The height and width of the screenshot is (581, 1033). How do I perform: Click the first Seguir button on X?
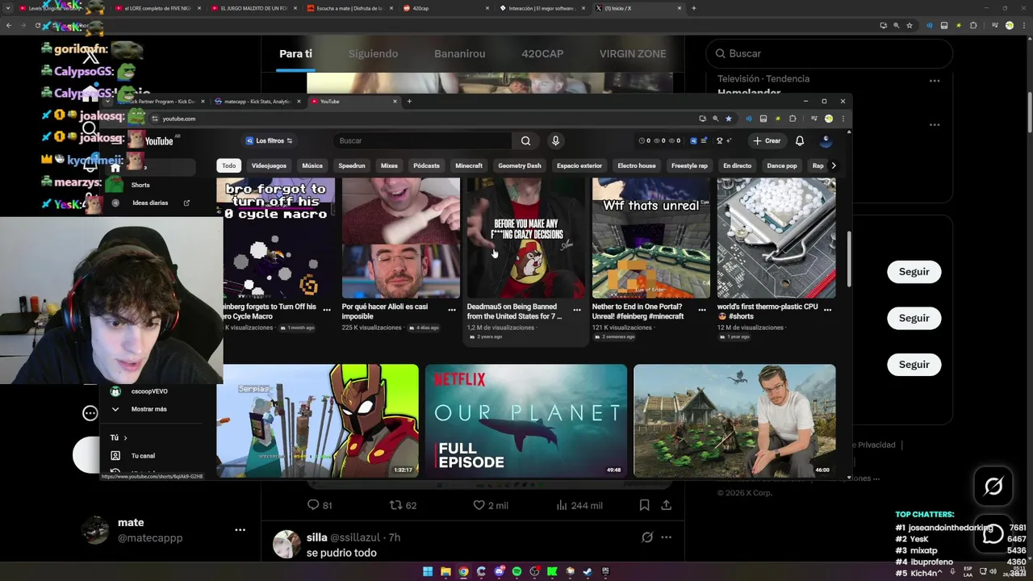tap(914, 272)
